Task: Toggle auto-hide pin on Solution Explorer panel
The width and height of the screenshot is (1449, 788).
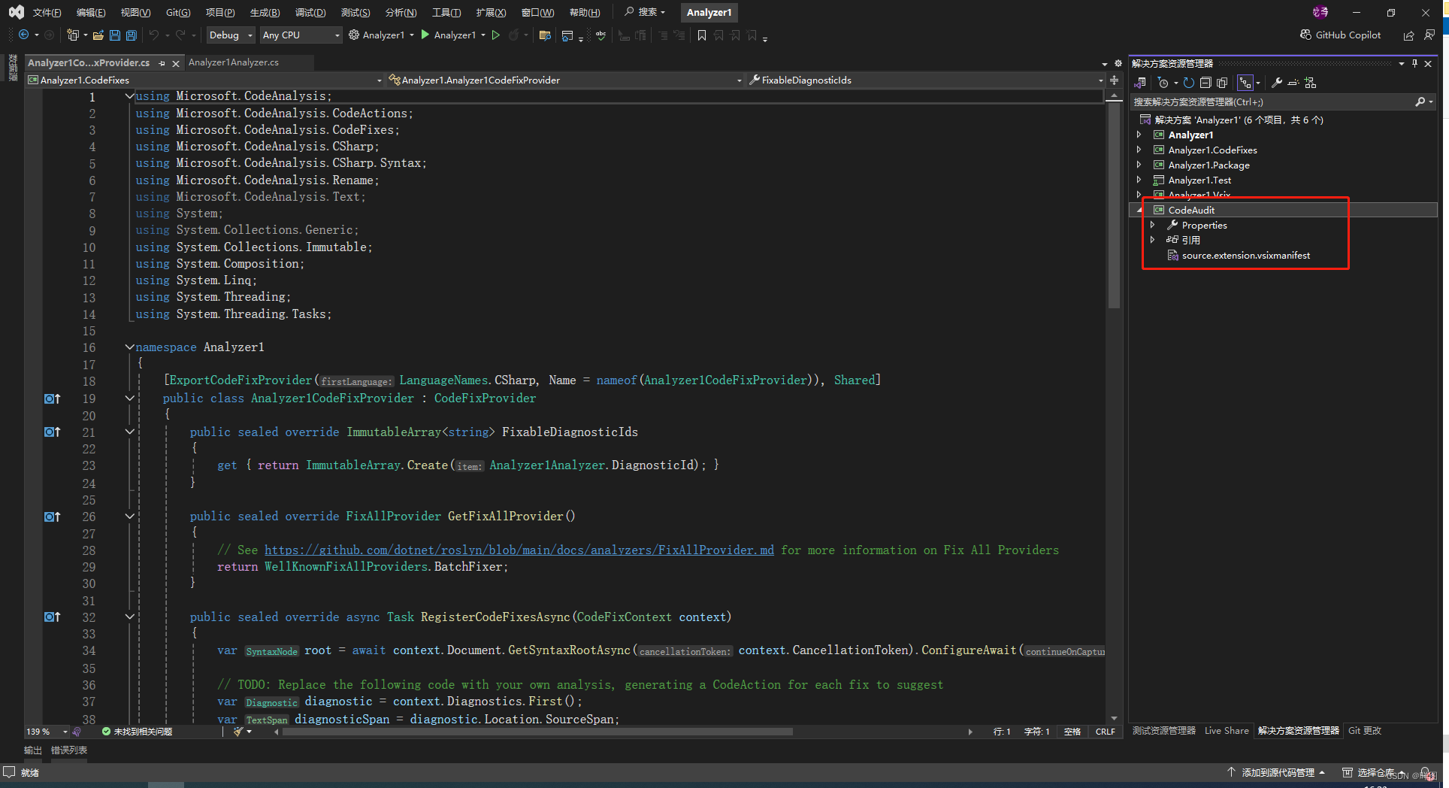Action: point(1414,63)
